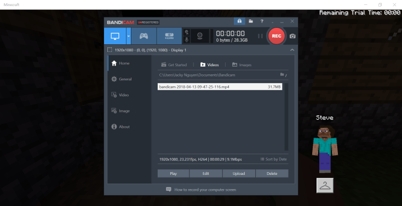This screenshot has height=206, width=402.
Task: Click the rectangle selection area icon
Action: [110, 50]
